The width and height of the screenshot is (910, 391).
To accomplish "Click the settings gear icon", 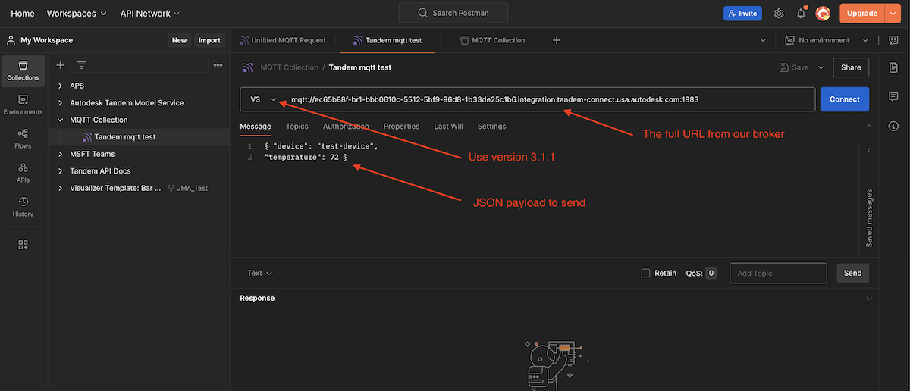I will tap(779, 14).
